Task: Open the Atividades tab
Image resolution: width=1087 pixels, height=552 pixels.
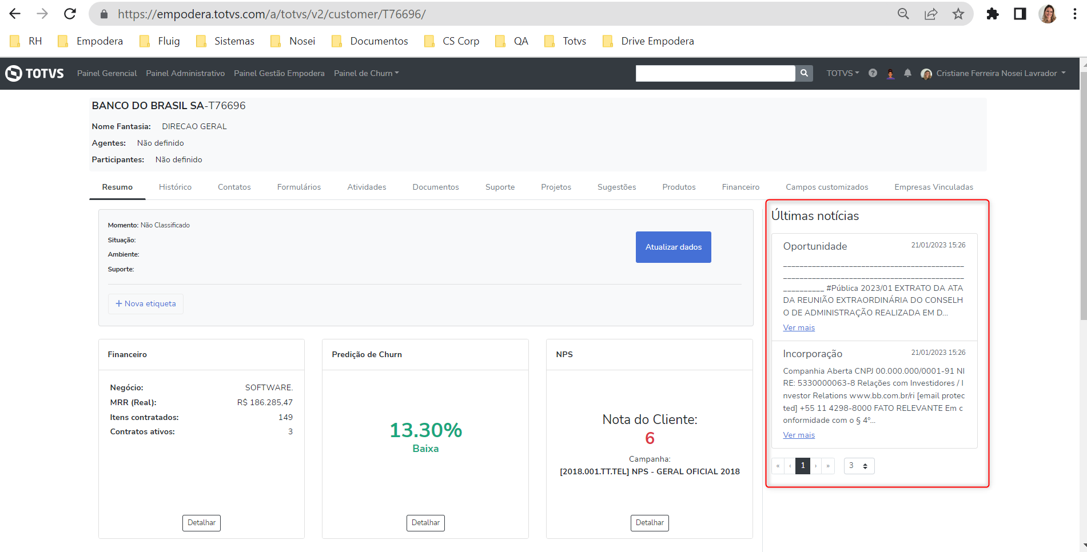Action: point(367,187)
